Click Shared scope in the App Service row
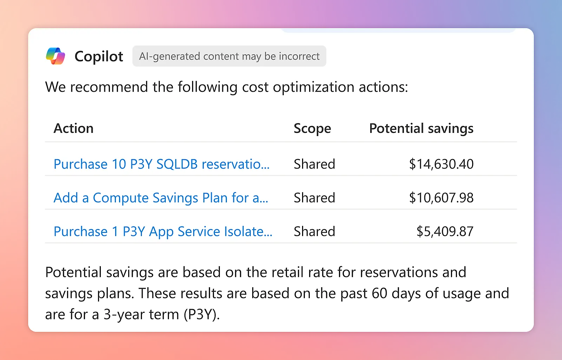Screen dimensions: 562x360 314,232
